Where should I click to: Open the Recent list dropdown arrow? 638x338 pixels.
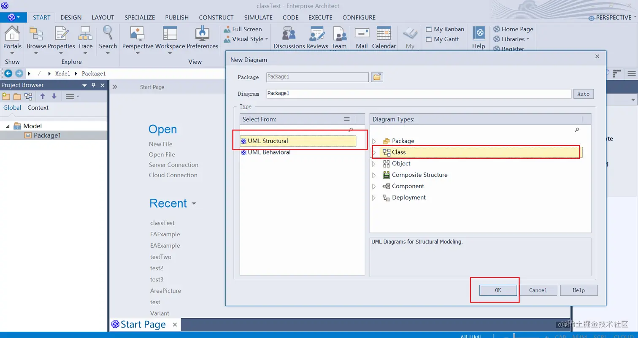[194, 204]
